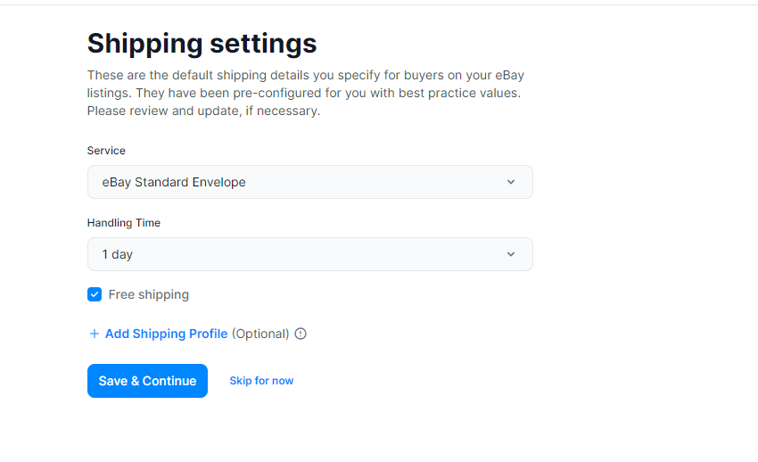
Task: Click the (Optional) text beside Add Shipping Profile
Action: 260,334
